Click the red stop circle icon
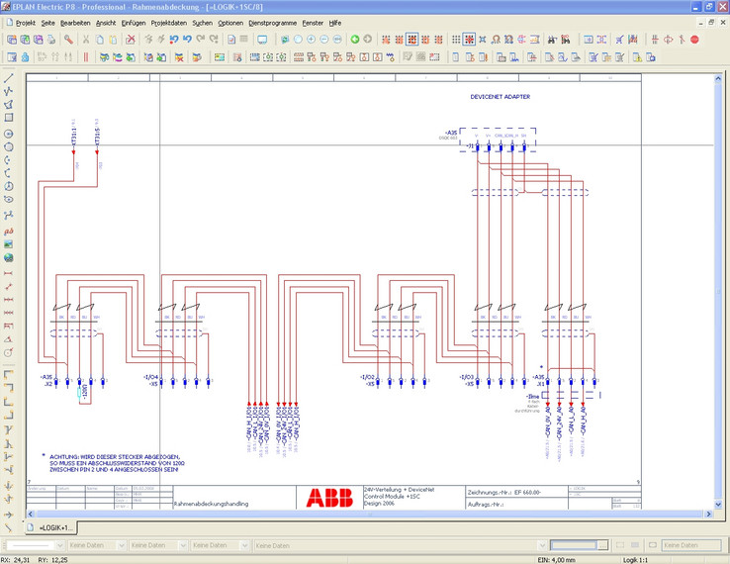The width and height of the screenshot is (730, 564). click(x=694, y=40)
